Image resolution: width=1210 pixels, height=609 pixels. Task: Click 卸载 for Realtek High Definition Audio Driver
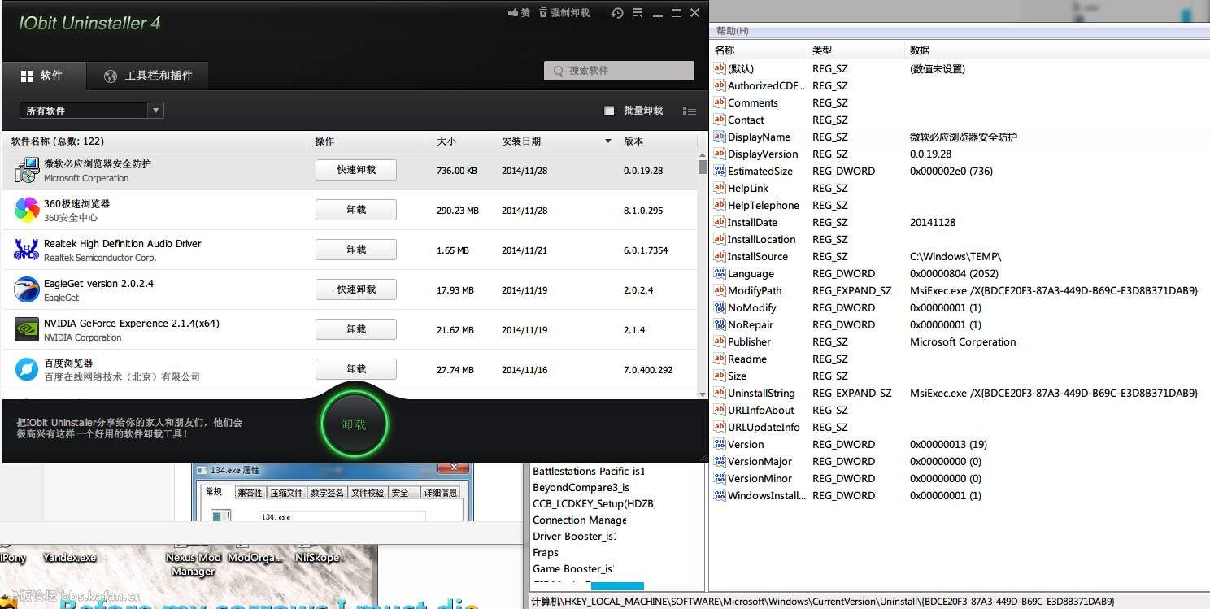(x=356, y=250)
